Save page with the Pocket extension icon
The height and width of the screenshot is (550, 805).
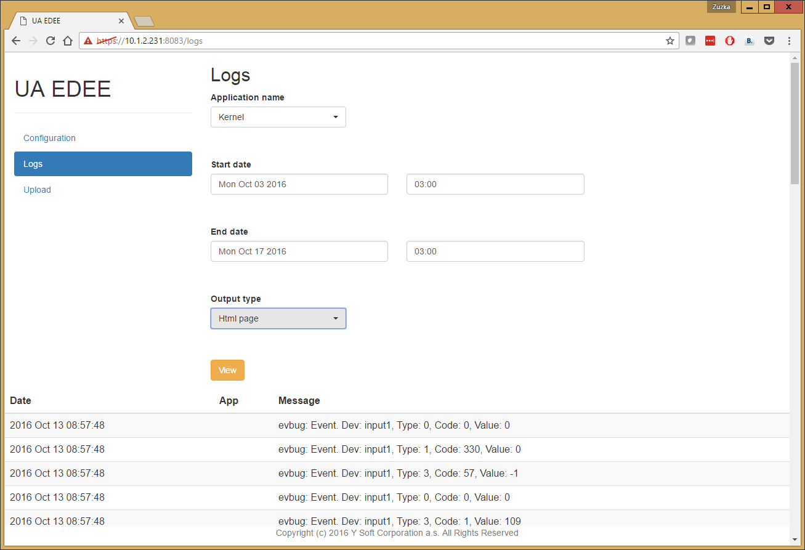[x=769, y=41]
